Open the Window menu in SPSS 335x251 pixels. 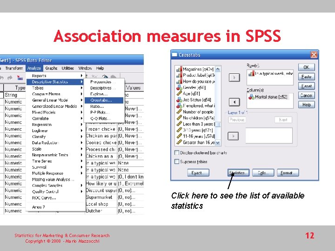pyautogui.click(x=85, y=68)
